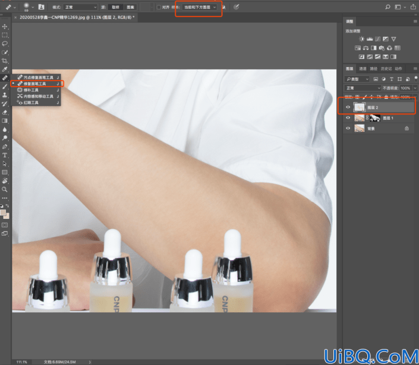Select the Eraser tool
This screenshot has width=419, height=365.
tap(5, 112)
